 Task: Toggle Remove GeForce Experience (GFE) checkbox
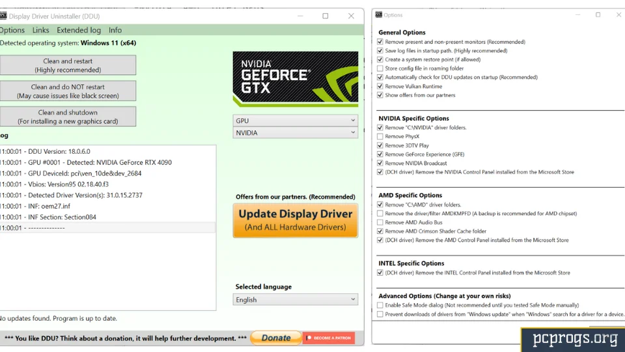380,154
